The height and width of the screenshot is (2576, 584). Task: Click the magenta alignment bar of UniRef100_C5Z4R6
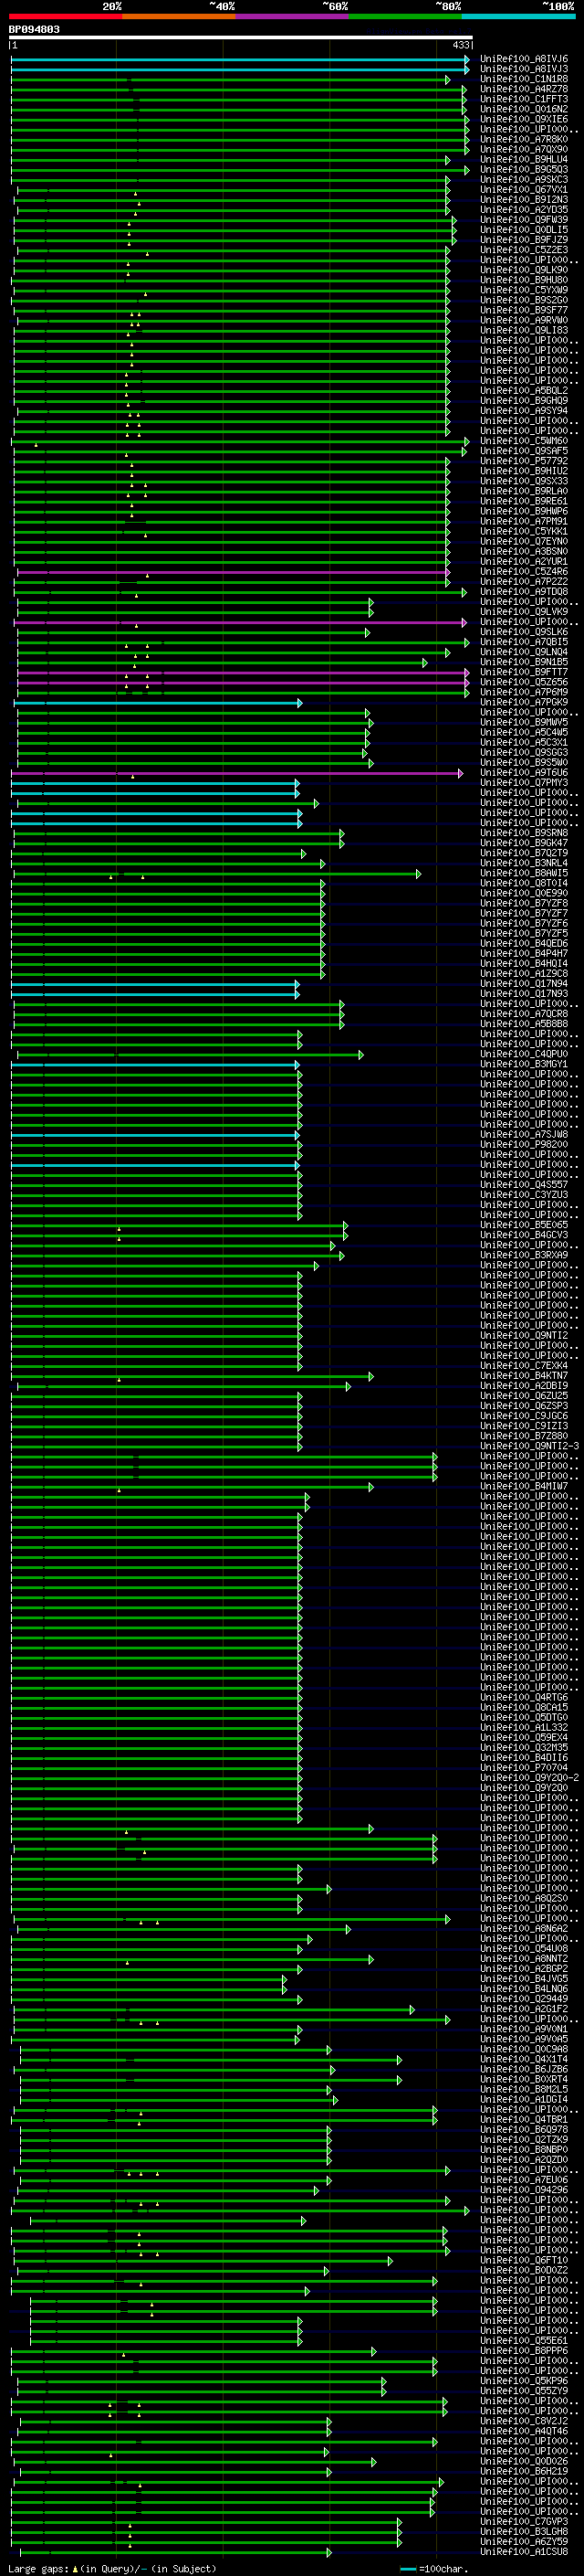click(234, 572)
